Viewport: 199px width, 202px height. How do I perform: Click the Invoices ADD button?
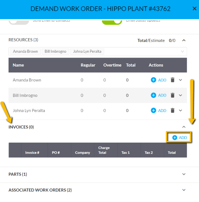coord(179,138)
